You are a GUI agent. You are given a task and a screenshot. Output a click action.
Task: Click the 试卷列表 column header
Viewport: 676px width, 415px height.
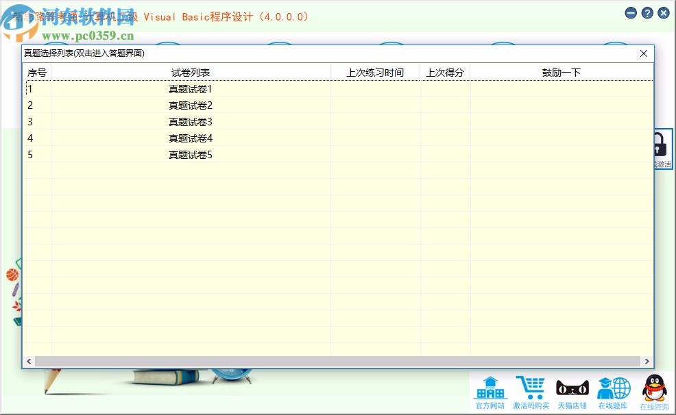189,72
